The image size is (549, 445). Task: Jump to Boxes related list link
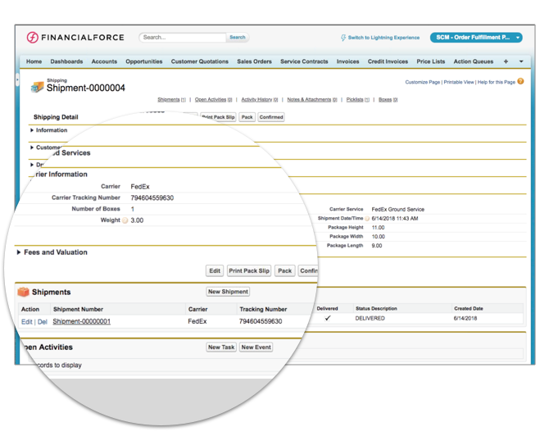tap(388, 99)
